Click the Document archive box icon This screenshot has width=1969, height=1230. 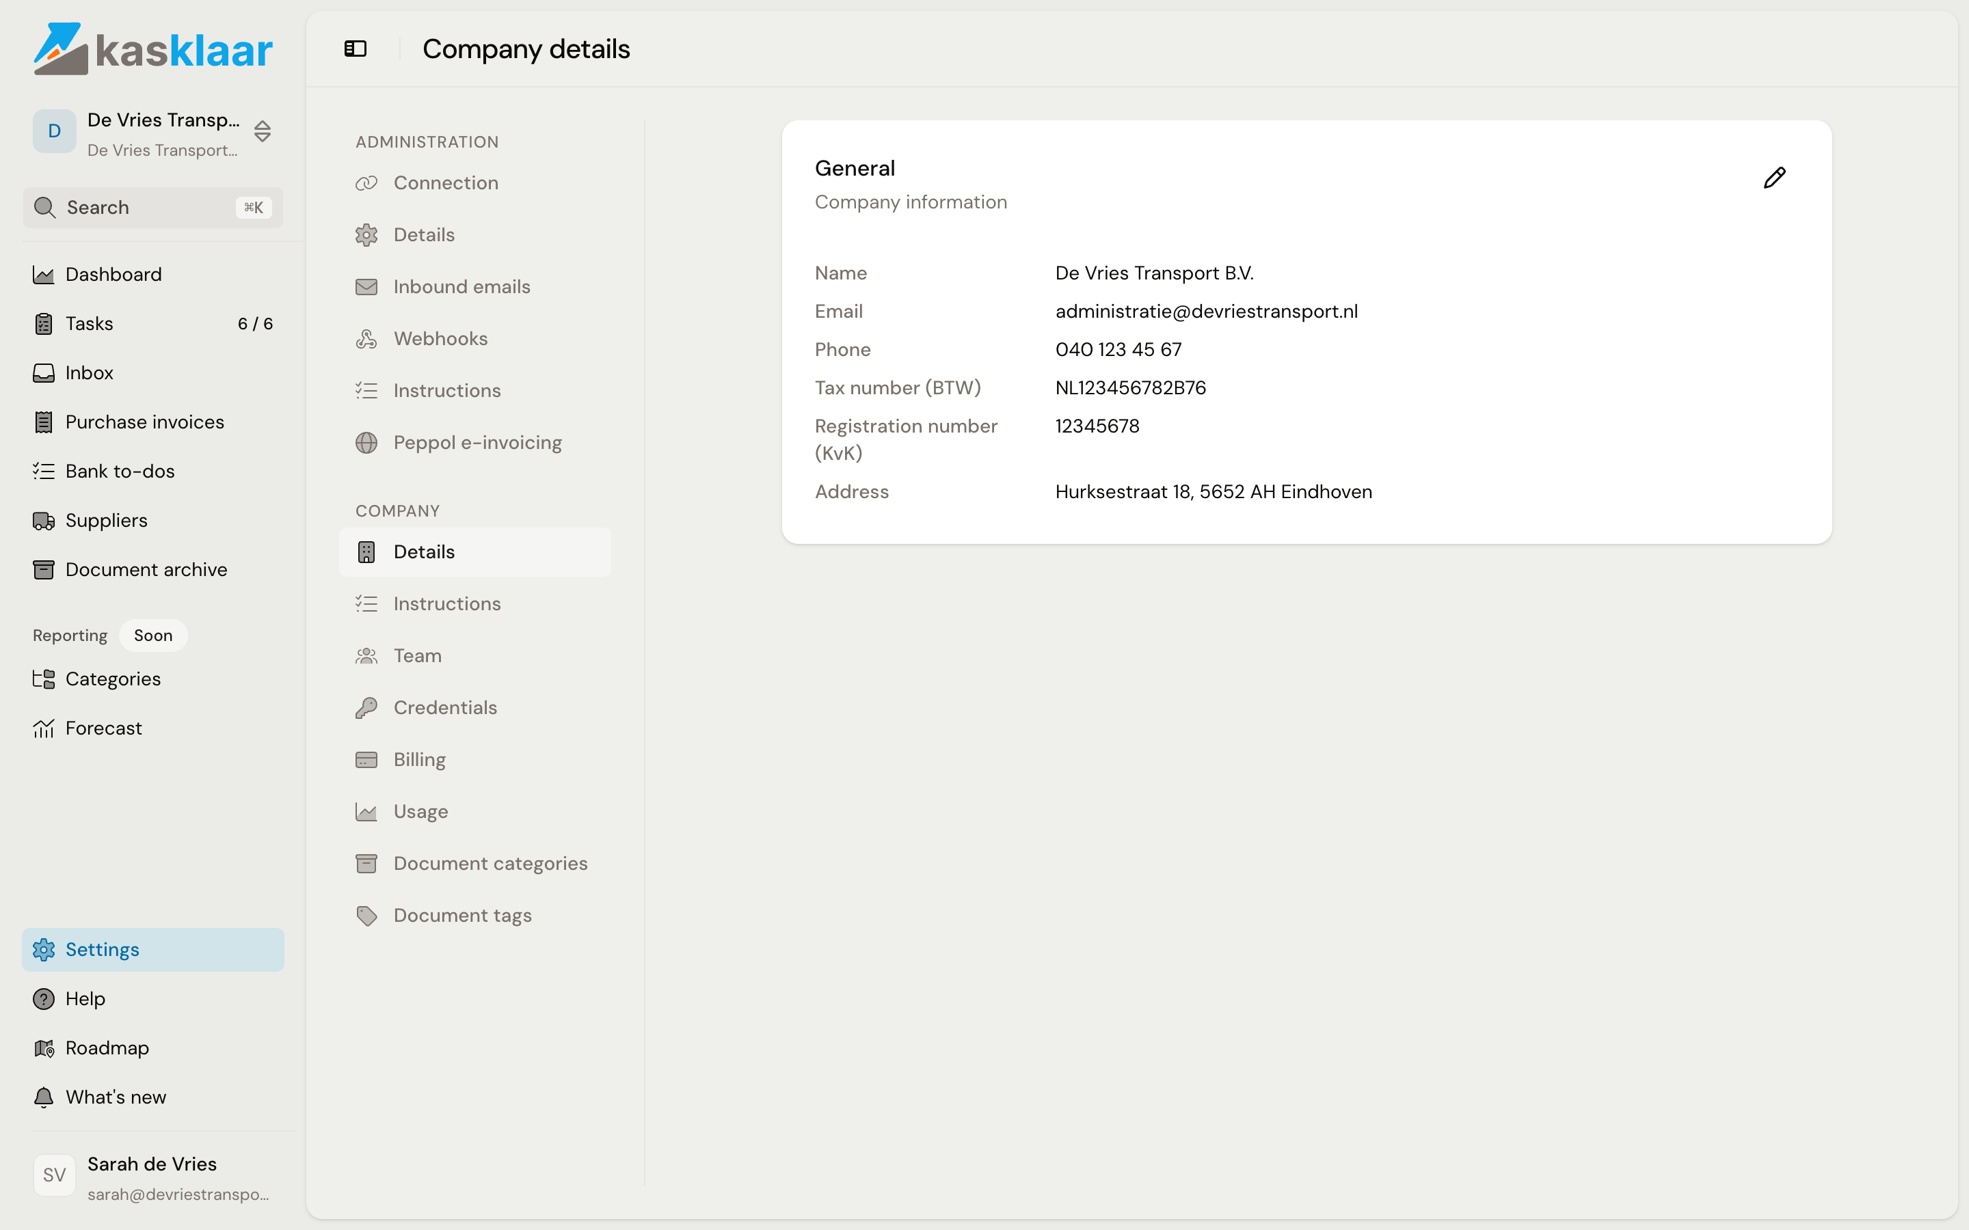pyautogui.click(x=43, y=569)
